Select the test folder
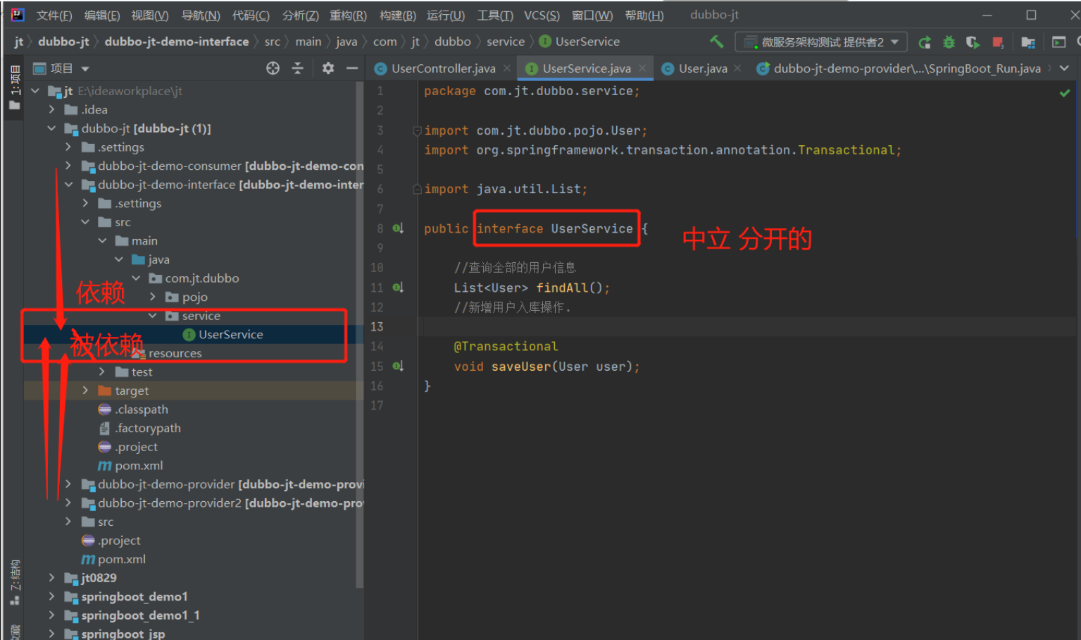Image resolution: width=1081 pixels, height=640 pixels. [134, 371]
